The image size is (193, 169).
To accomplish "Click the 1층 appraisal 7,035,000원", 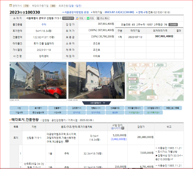I will click(x=147, y=153).
